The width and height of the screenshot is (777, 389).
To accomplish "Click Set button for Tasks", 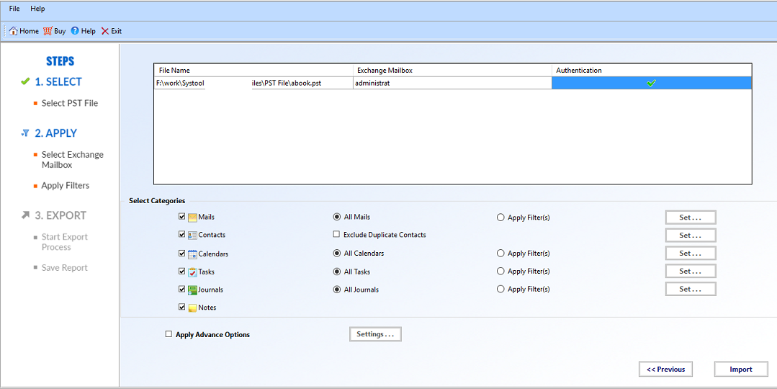I will (691, 271).
